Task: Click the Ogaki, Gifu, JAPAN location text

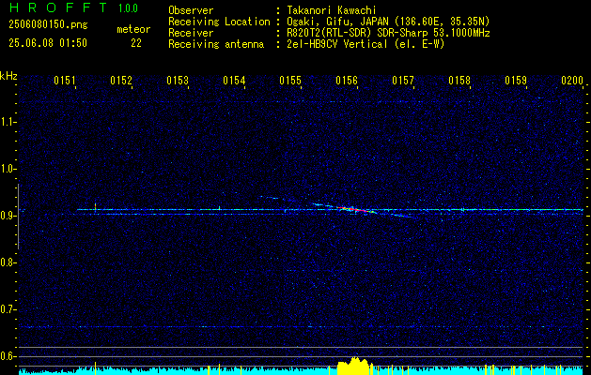Action: (388, 22)
